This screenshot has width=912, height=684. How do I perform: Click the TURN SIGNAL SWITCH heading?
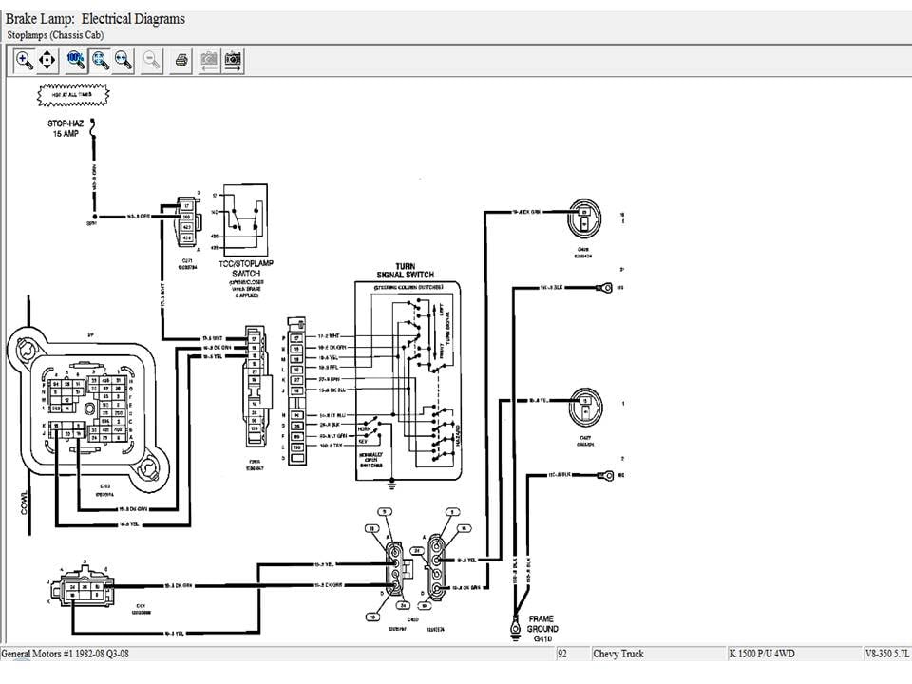(x=406, y=271)
